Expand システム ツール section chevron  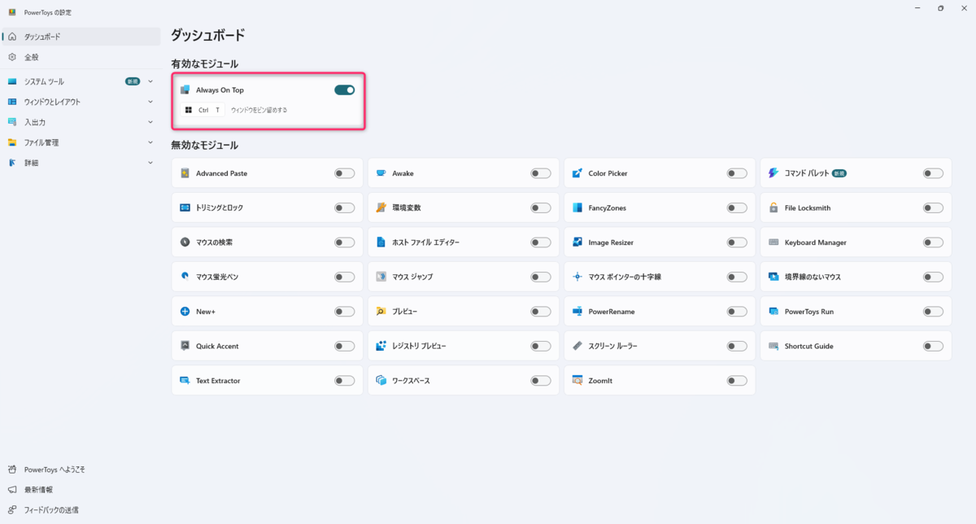pyautogui.click(x=150, y=81)
